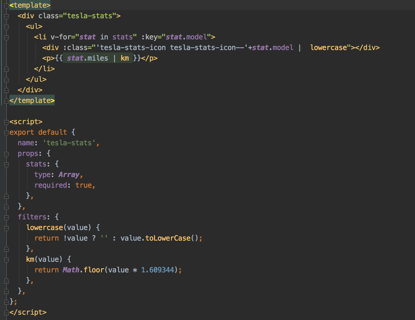
Task: Click fold end marker beside </script>
Action: coord(6,313)
